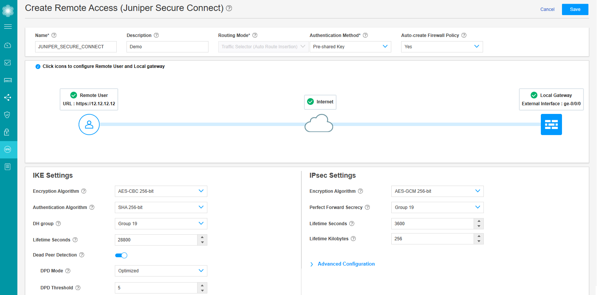Click the Local Gateway firewall icon
599x295 pixels.
[551, 124]
